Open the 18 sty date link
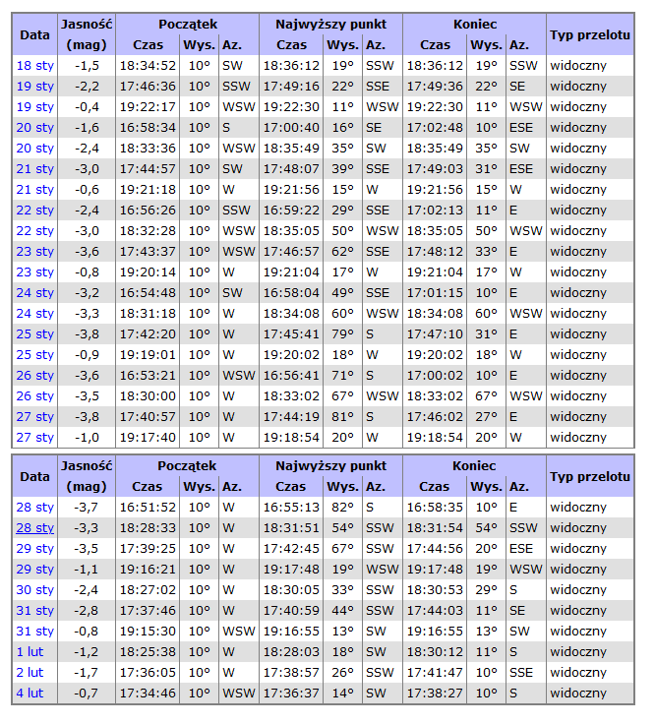This screenshot has width=655, height=724. click(35, 66)
